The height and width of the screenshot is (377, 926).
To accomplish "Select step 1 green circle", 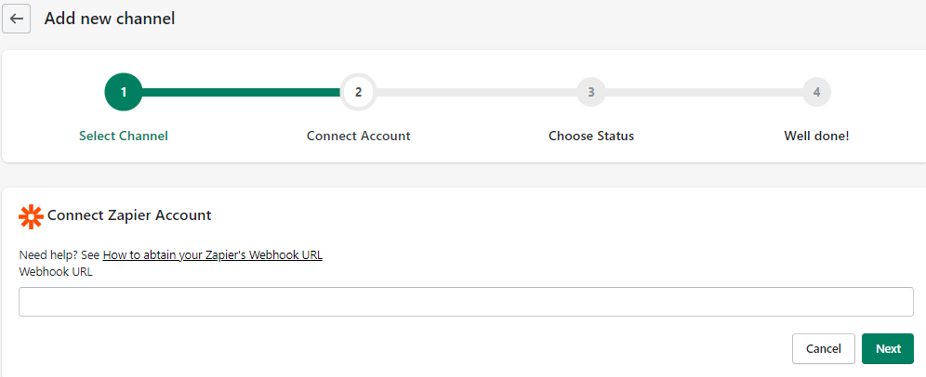I will click(124, 92).
